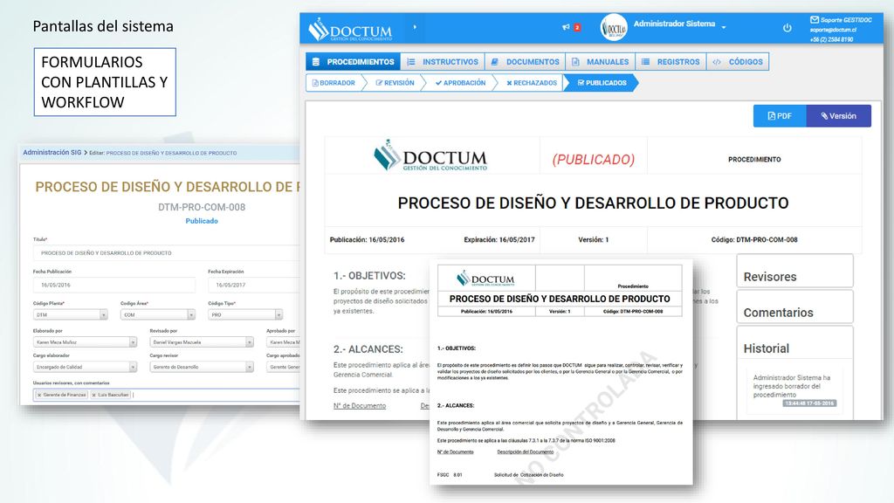Click the Administración SIG breadcrumb link
The width and height of the screenshot is (894, 503).
[52, 152]
